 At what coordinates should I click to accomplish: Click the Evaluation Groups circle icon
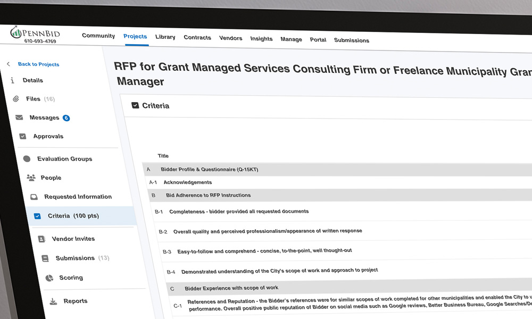[x=27, y=158]
